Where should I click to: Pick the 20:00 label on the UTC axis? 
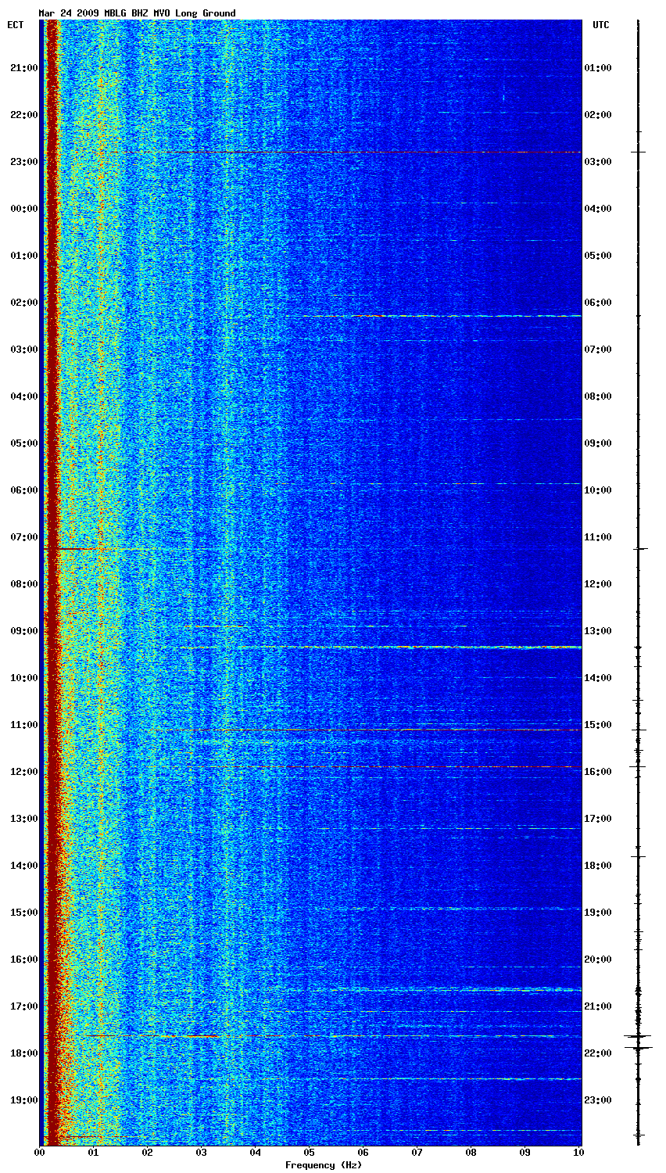(x=598, y=960)
